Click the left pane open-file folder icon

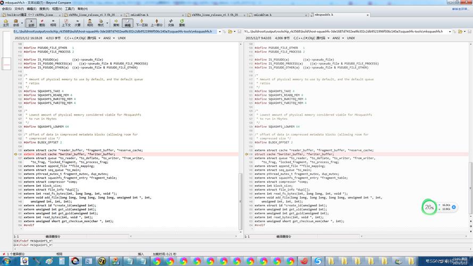(x=230, y=31)
